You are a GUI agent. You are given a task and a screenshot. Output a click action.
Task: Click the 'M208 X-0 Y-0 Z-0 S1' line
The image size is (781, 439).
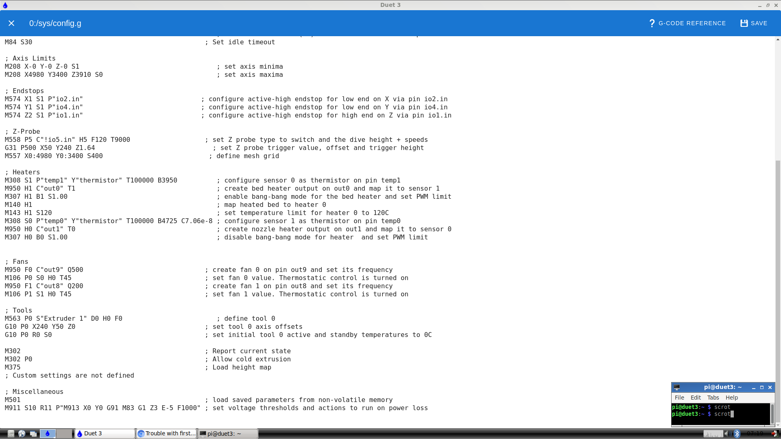click(x=42, y=67)
